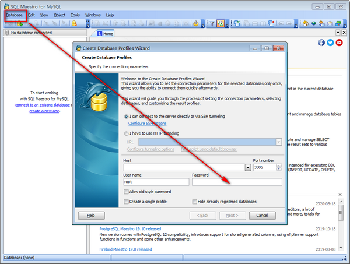Select I have to use HTTP tunneling option
Viewport: 350px width, 264px height.
(x=127, y=133)
